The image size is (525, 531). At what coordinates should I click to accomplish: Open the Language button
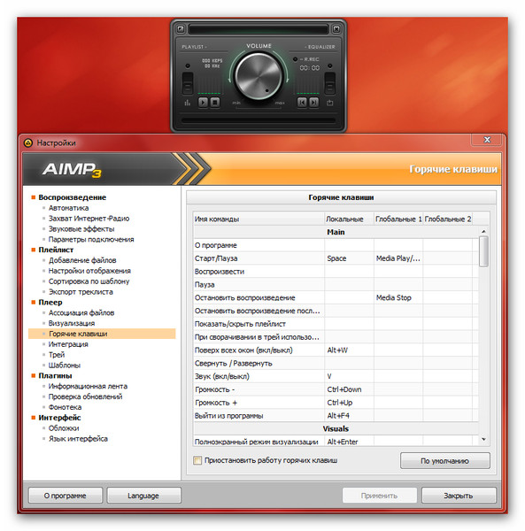pos(143,496)
